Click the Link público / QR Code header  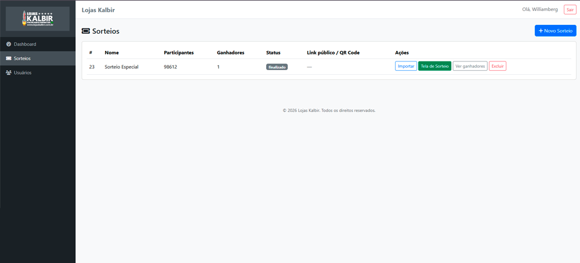click(x=333, y=53)
